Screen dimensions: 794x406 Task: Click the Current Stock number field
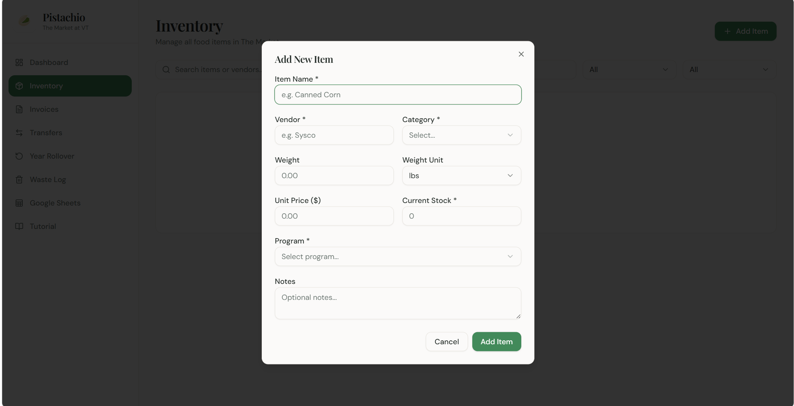[461, 216]
